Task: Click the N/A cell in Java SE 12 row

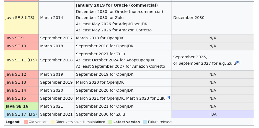Action: 213,74
